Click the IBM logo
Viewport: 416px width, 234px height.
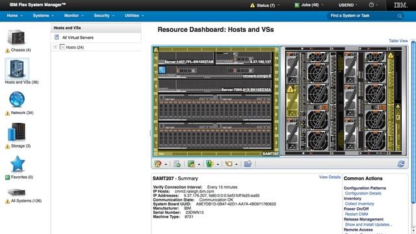click(x=400, y=5)
